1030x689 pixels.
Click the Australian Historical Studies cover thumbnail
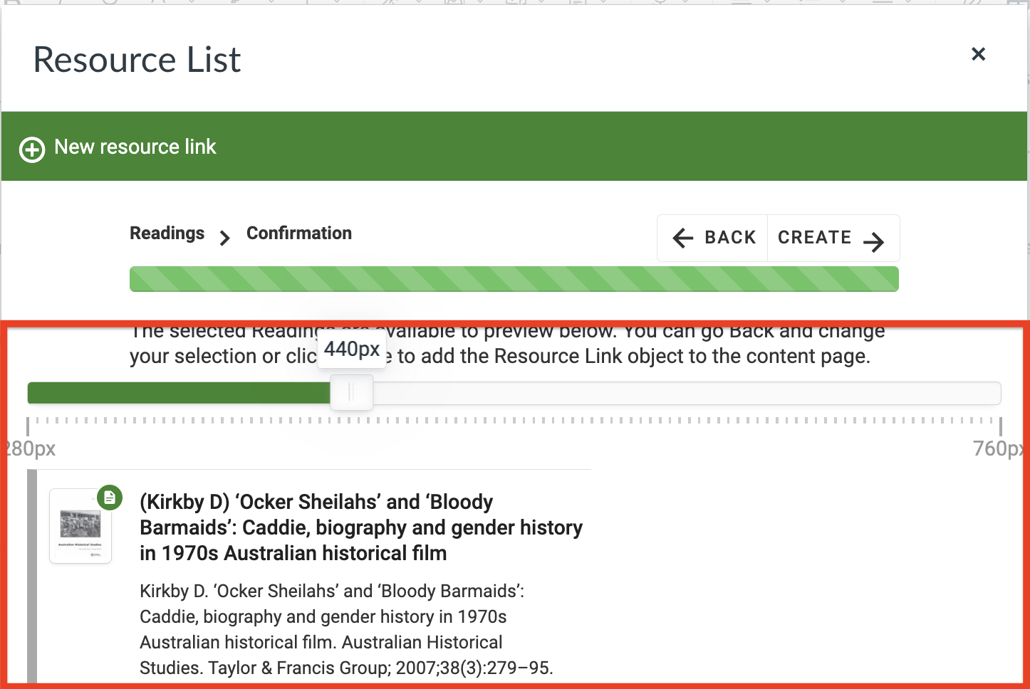coord(80,527)
